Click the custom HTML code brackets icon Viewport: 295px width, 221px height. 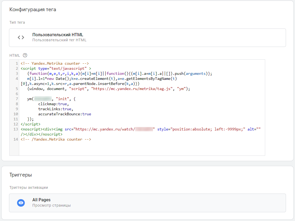[21, 37]
